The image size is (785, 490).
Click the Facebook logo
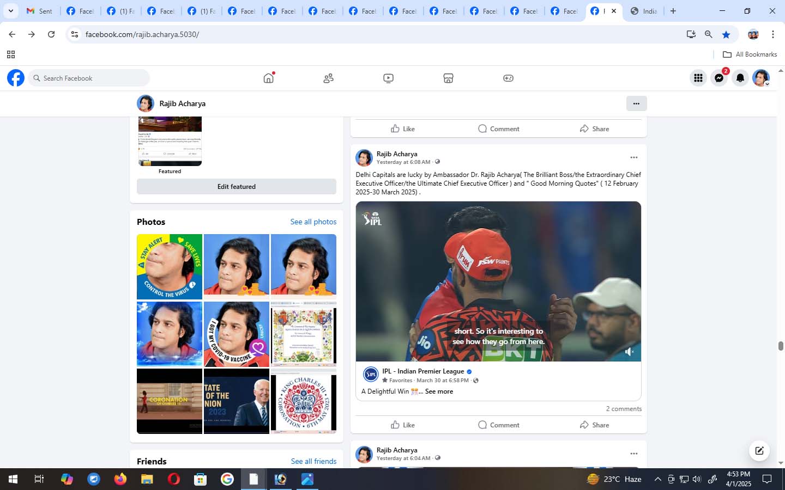tap(16, 78)
